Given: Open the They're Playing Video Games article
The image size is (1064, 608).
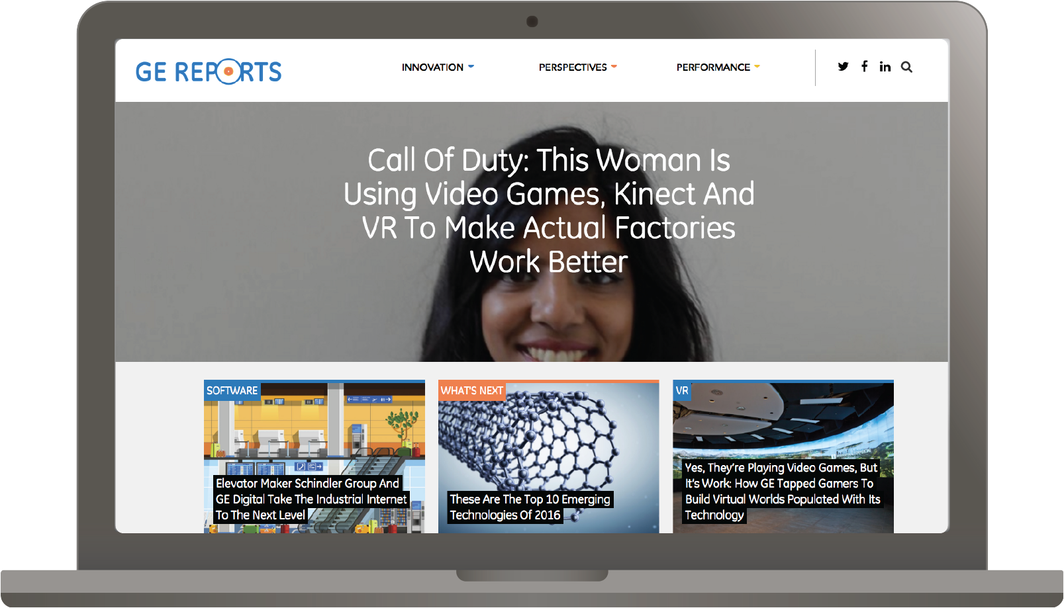Looking at the screenshot, I should (783, 492).
